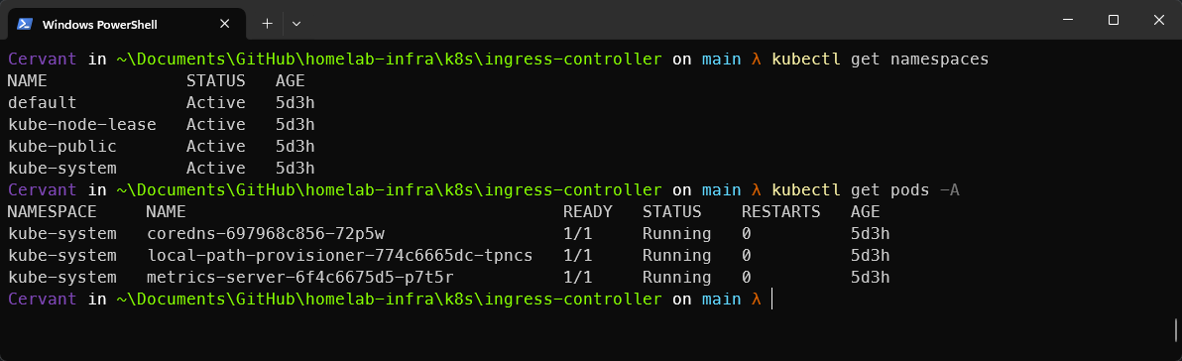Expand the new tab profile dropdown
Screen dimensions: 1182x361
tap(296, 24)
